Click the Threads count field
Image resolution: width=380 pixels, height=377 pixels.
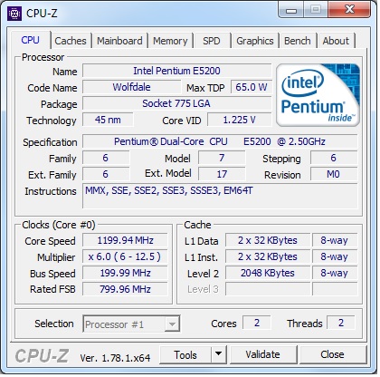pyautogui.click(x=341, y=323)
